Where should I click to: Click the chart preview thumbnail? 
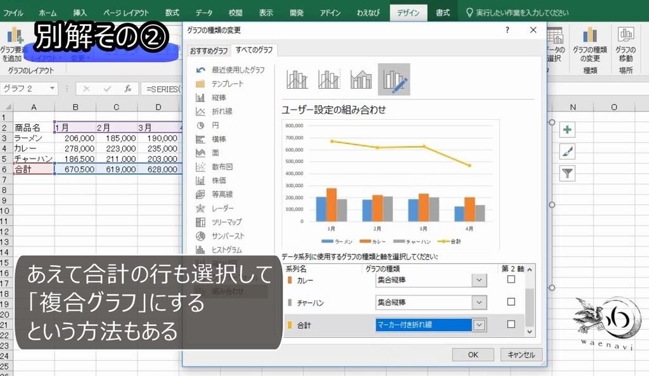tap(390, 185)
